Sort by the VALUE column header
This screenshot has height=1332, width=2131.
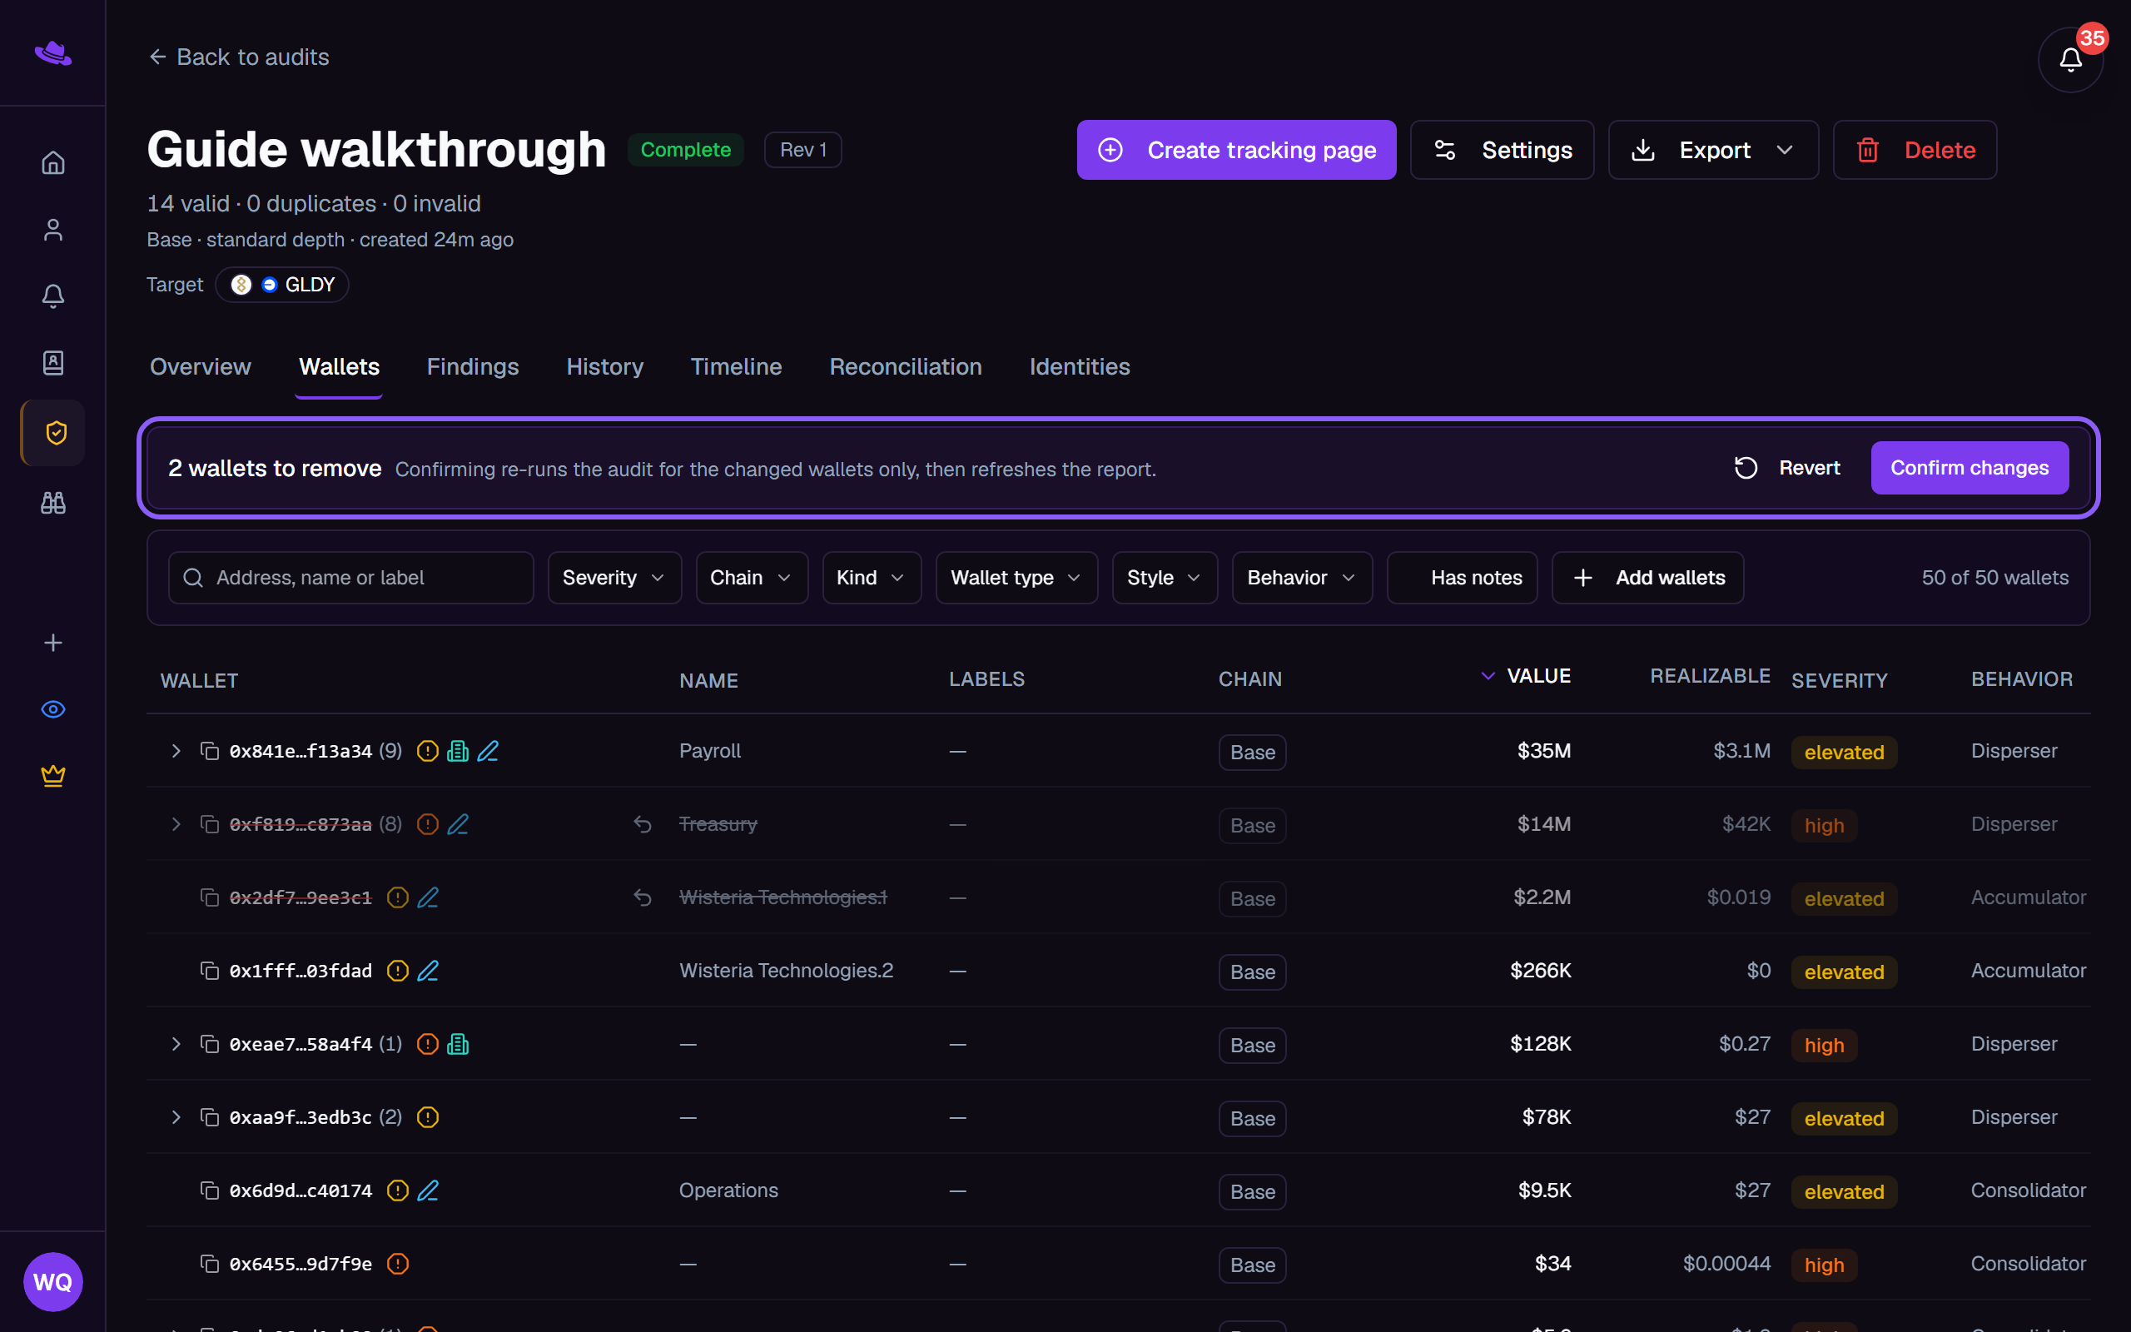pyautogui.click(x=1526, y=676)
